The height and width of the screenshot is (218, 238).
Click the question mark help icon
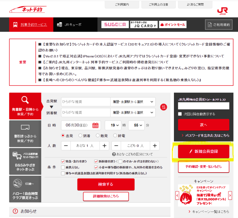(x=114, y=154)
